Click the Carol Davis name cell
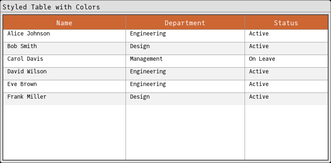This screenshot has height=163, width=331. (25, 59)
